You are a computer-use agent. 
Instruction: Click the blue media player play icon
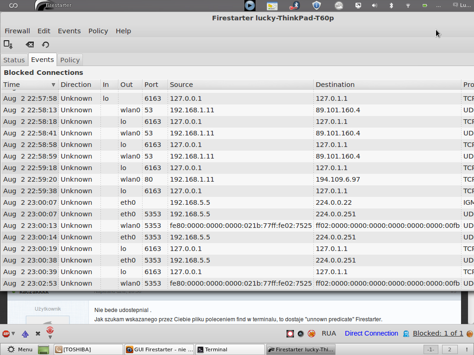pyautogui.click(x=249, y=6)
